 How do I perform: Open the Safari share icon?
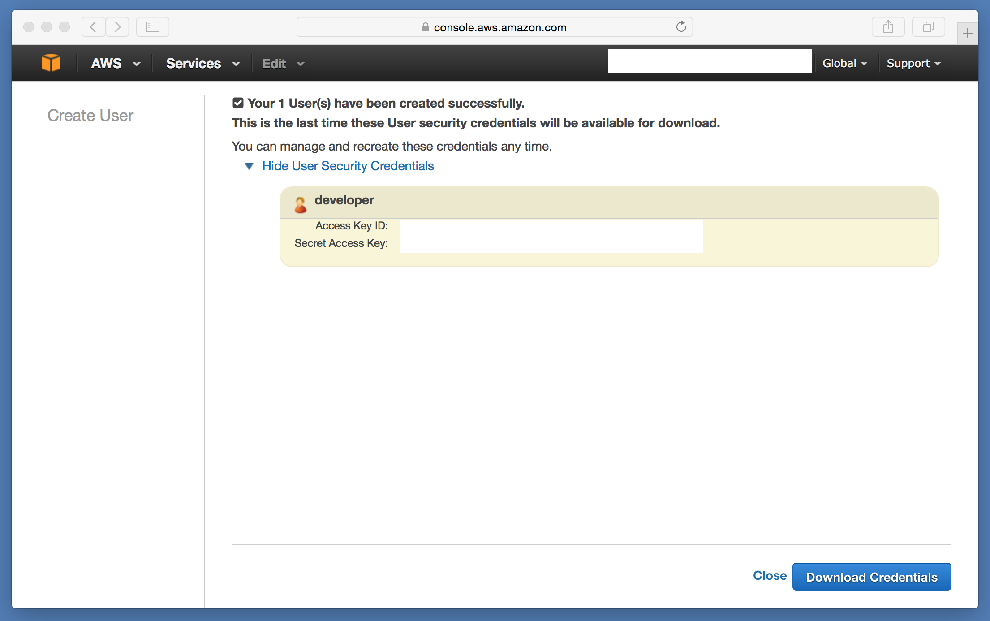[x=888, y=27]
